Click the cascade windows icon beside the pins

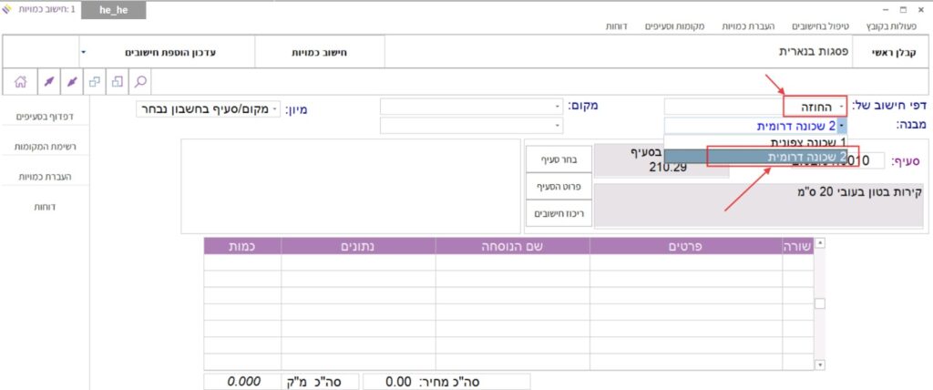click(x=95, y=81)
